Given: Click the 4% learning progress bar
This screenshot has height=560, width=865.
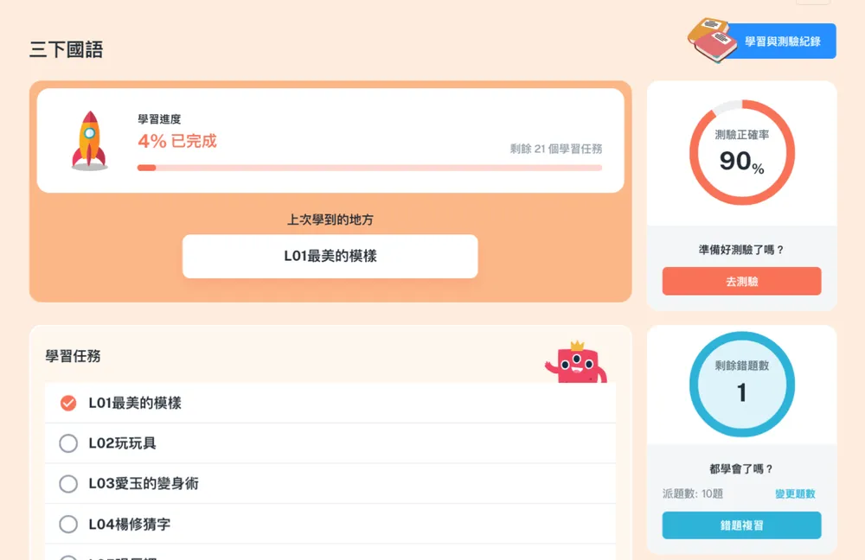Looking at the screenshot, I should click(x=369, y=168).
